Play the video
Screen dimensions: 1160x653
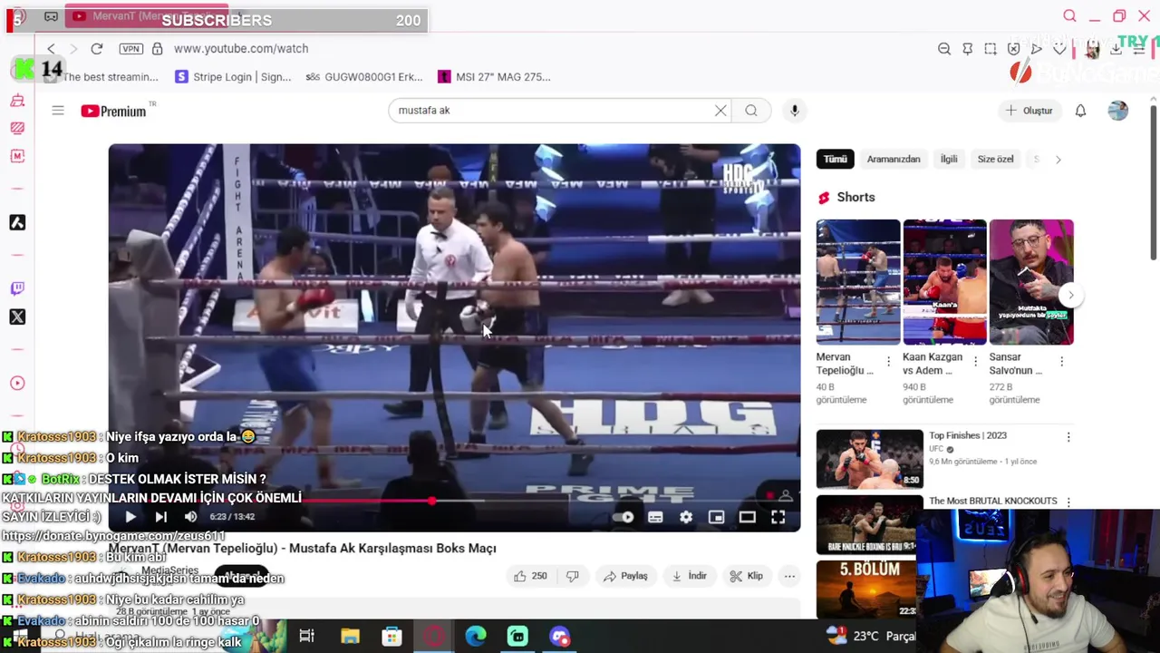click(x=130, y=517)
